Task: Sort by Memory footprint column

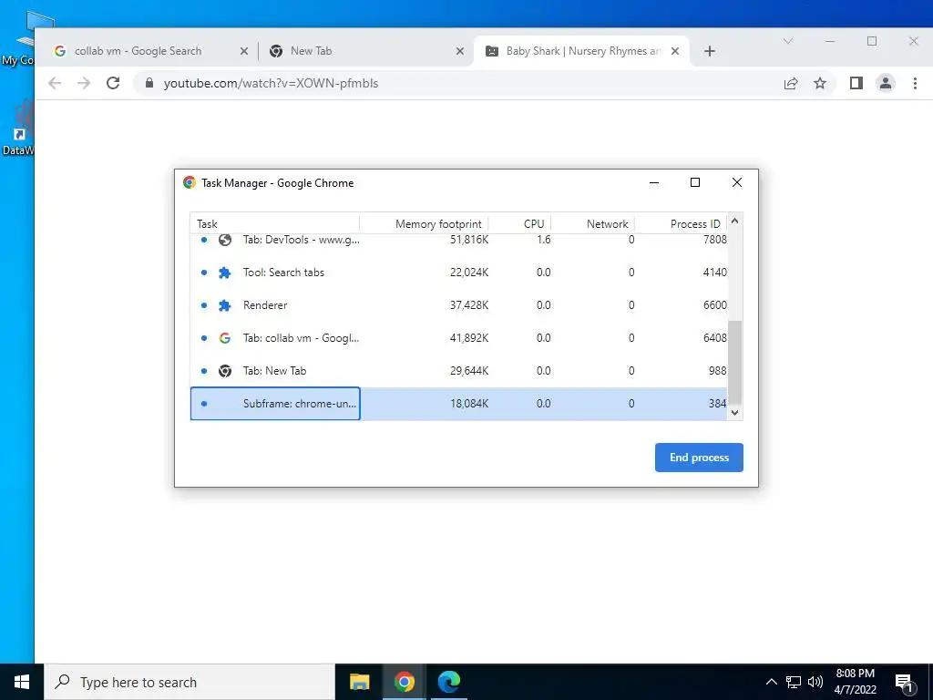Action: (x=425, y=224)
